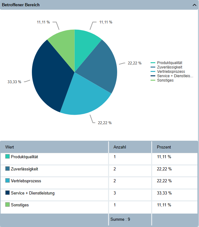The image size is (199, 227).
Task: Select the Produktqualität table row label
Action: pyautogui.click(x=24, y=157)
